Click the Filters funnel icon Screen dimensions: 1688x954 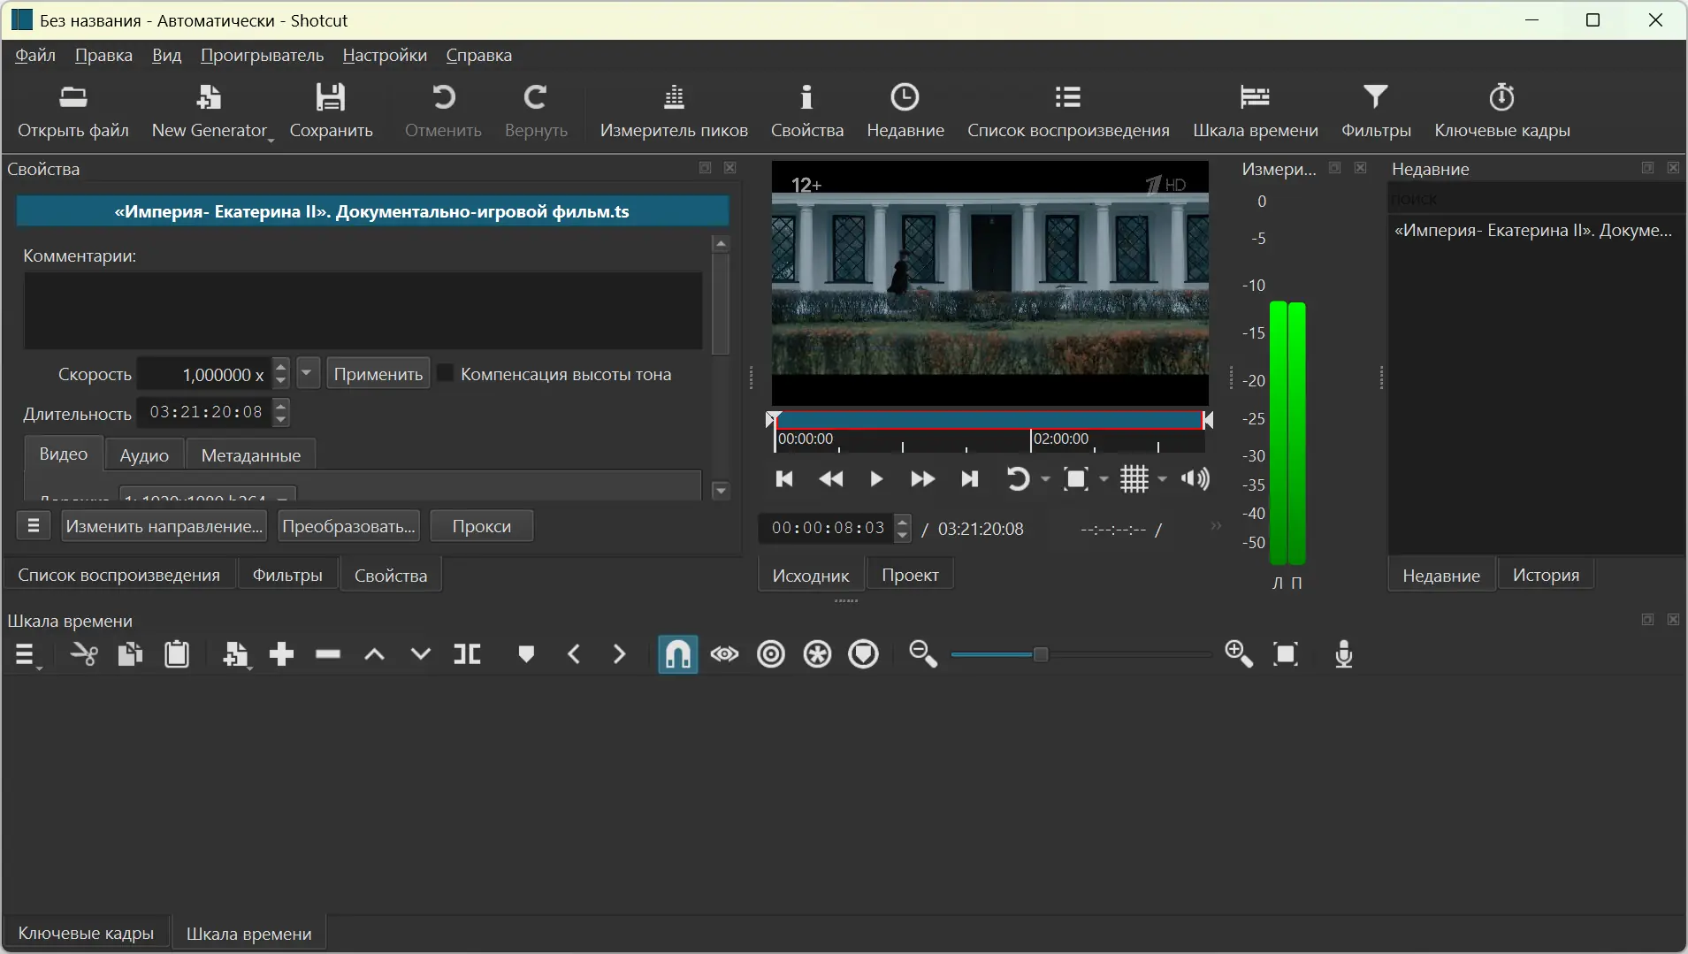(x=1375, y=97)
